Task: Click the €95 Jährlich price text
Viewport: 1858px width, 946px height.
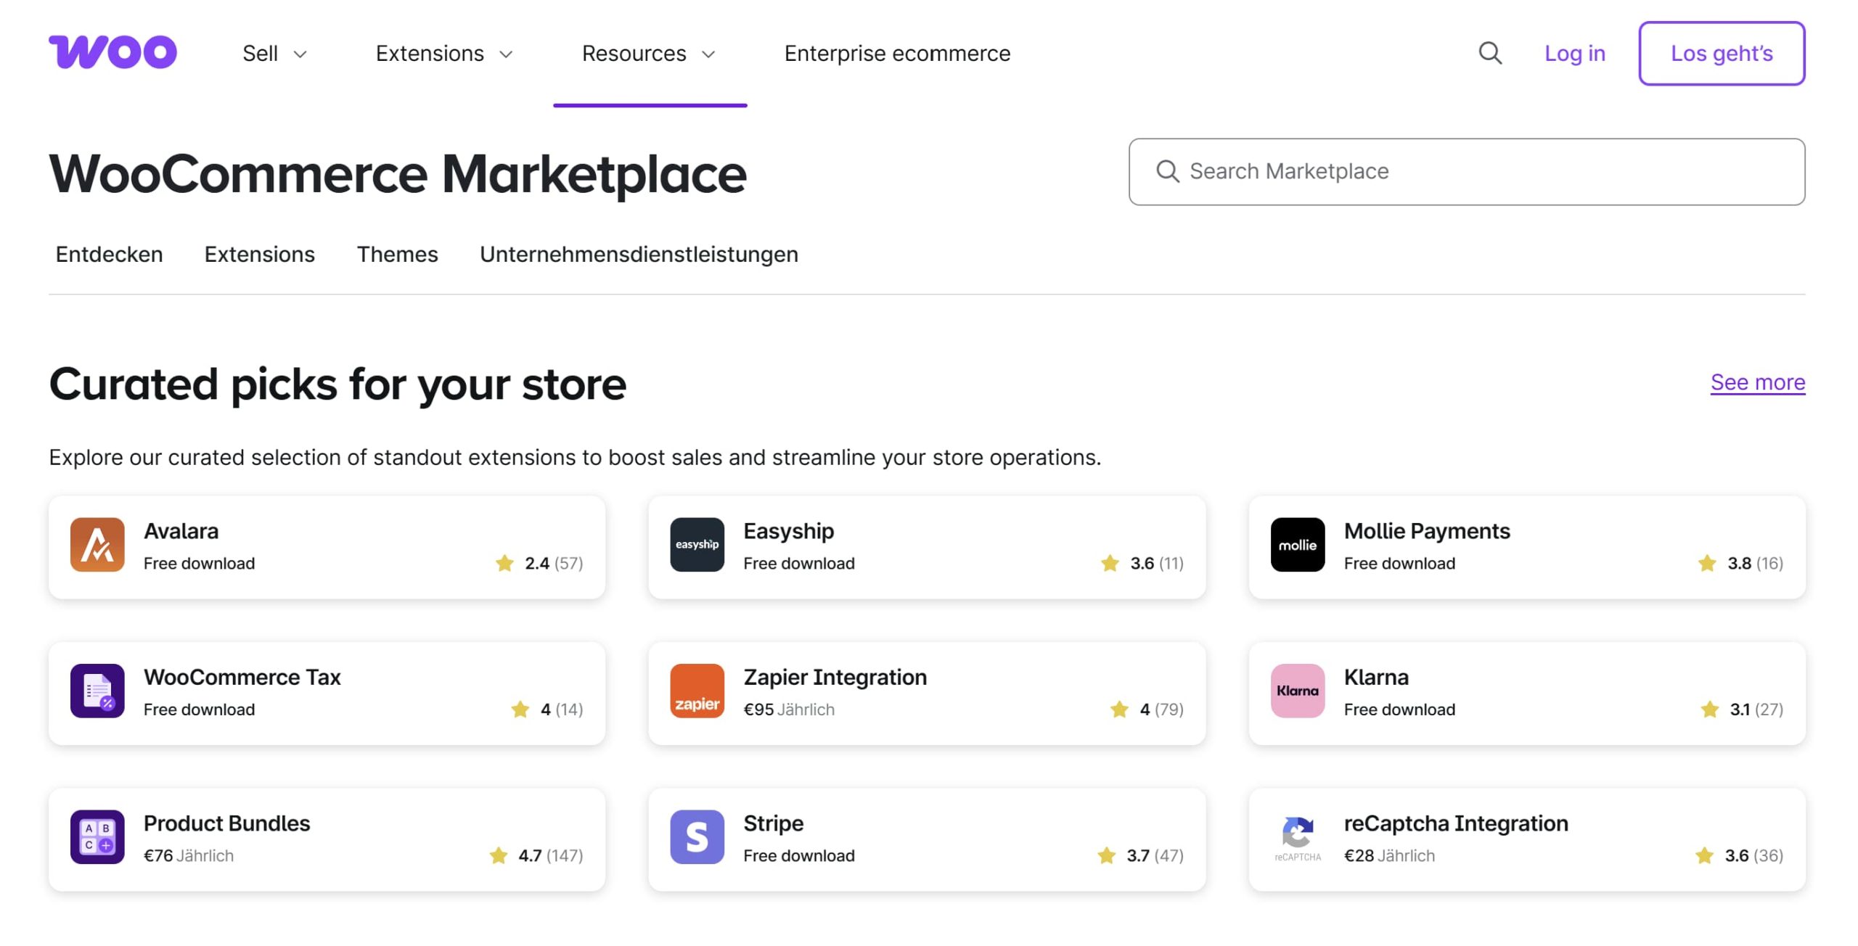Action: pyautogui.click(x=789, y=709)
